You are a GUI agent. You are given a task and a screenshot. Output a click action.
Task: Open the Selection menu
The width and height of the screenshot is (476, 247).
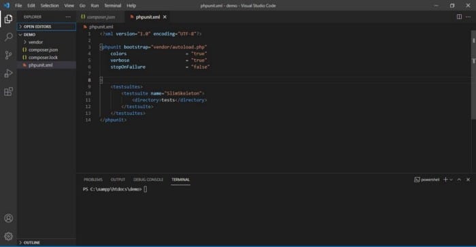coord(50,5)
